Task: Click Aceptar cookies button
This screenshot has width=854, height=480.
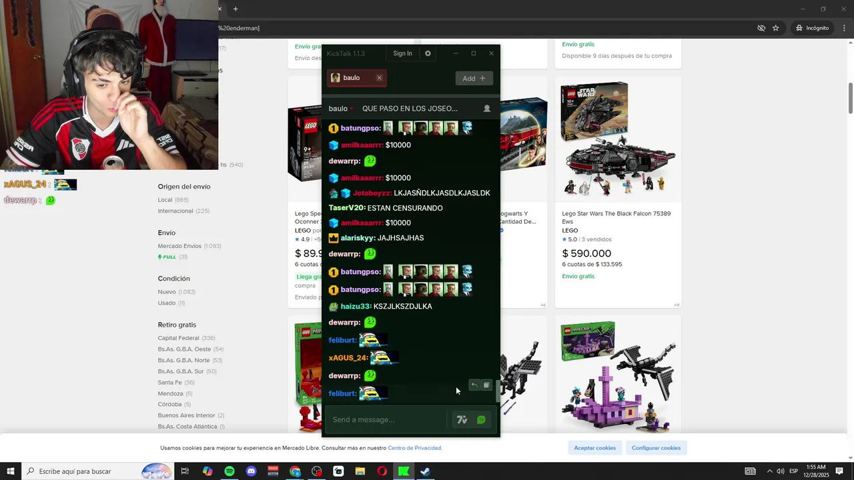Action: 595,448
